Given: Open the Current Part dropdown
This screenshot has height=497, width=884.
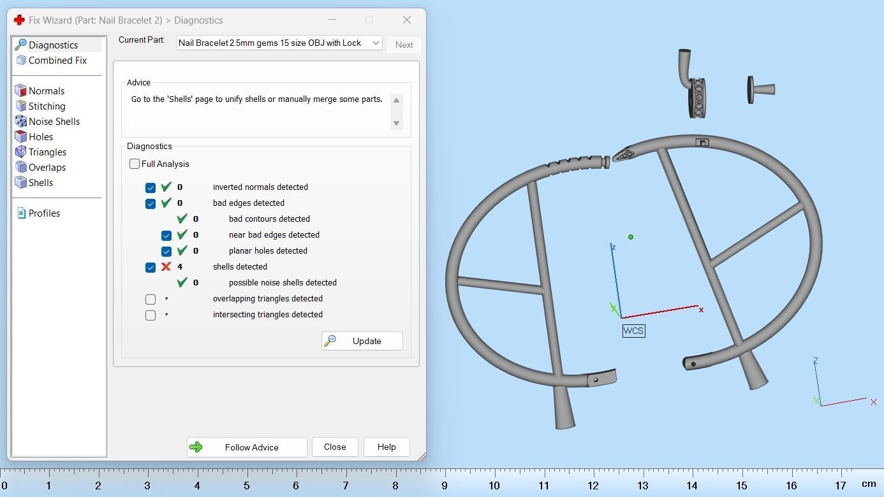Looking at the screenshot, I should tap(279, 43).
